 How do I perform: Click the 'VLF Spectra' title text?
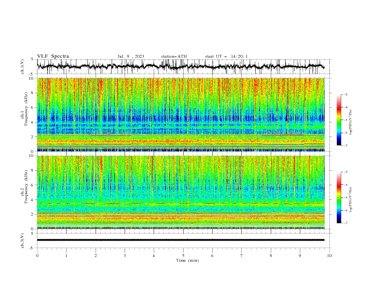coord(53,56)
